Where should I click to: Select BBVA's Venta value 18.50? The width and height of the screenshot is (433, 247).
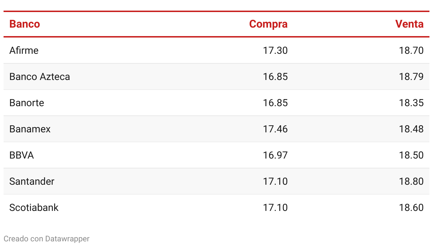click(x=411, y=155)
